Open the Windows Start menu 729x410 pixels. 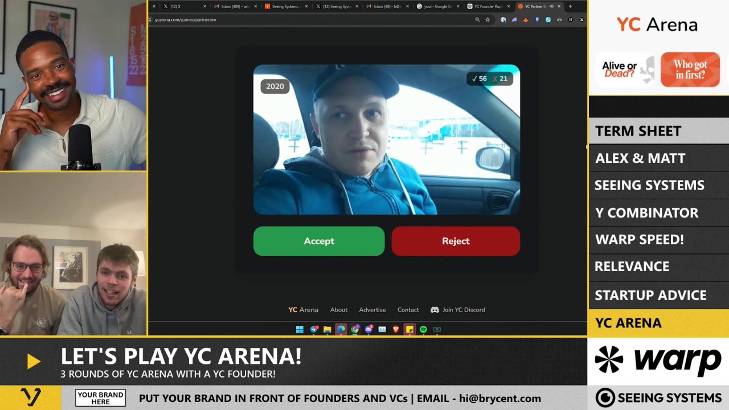pos(300,329)
